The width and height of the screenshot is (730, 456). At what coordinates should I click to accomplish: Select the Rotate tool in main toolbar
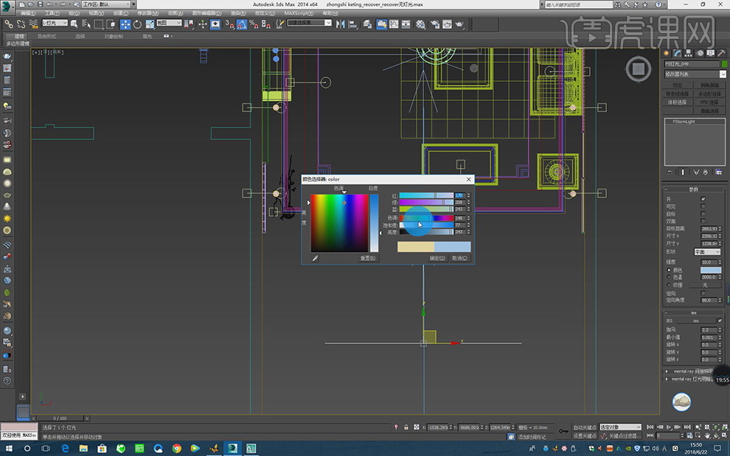(x=137, y=24)
